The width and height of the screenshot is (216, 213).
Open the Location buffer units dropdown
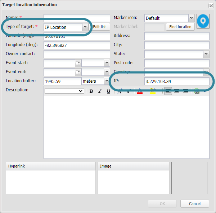(106, 81)
